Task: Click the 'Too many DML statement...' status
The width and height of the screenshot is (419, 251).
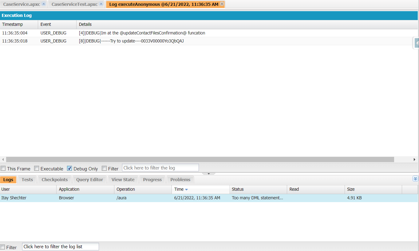Action: pos(257,198)
